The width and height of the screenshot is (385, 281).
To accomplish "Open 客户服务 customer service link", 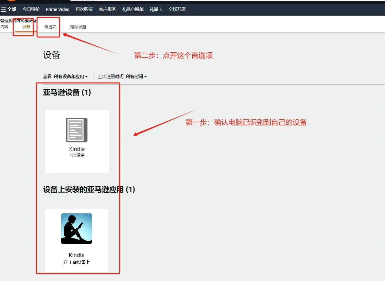I will pos(107,9).
